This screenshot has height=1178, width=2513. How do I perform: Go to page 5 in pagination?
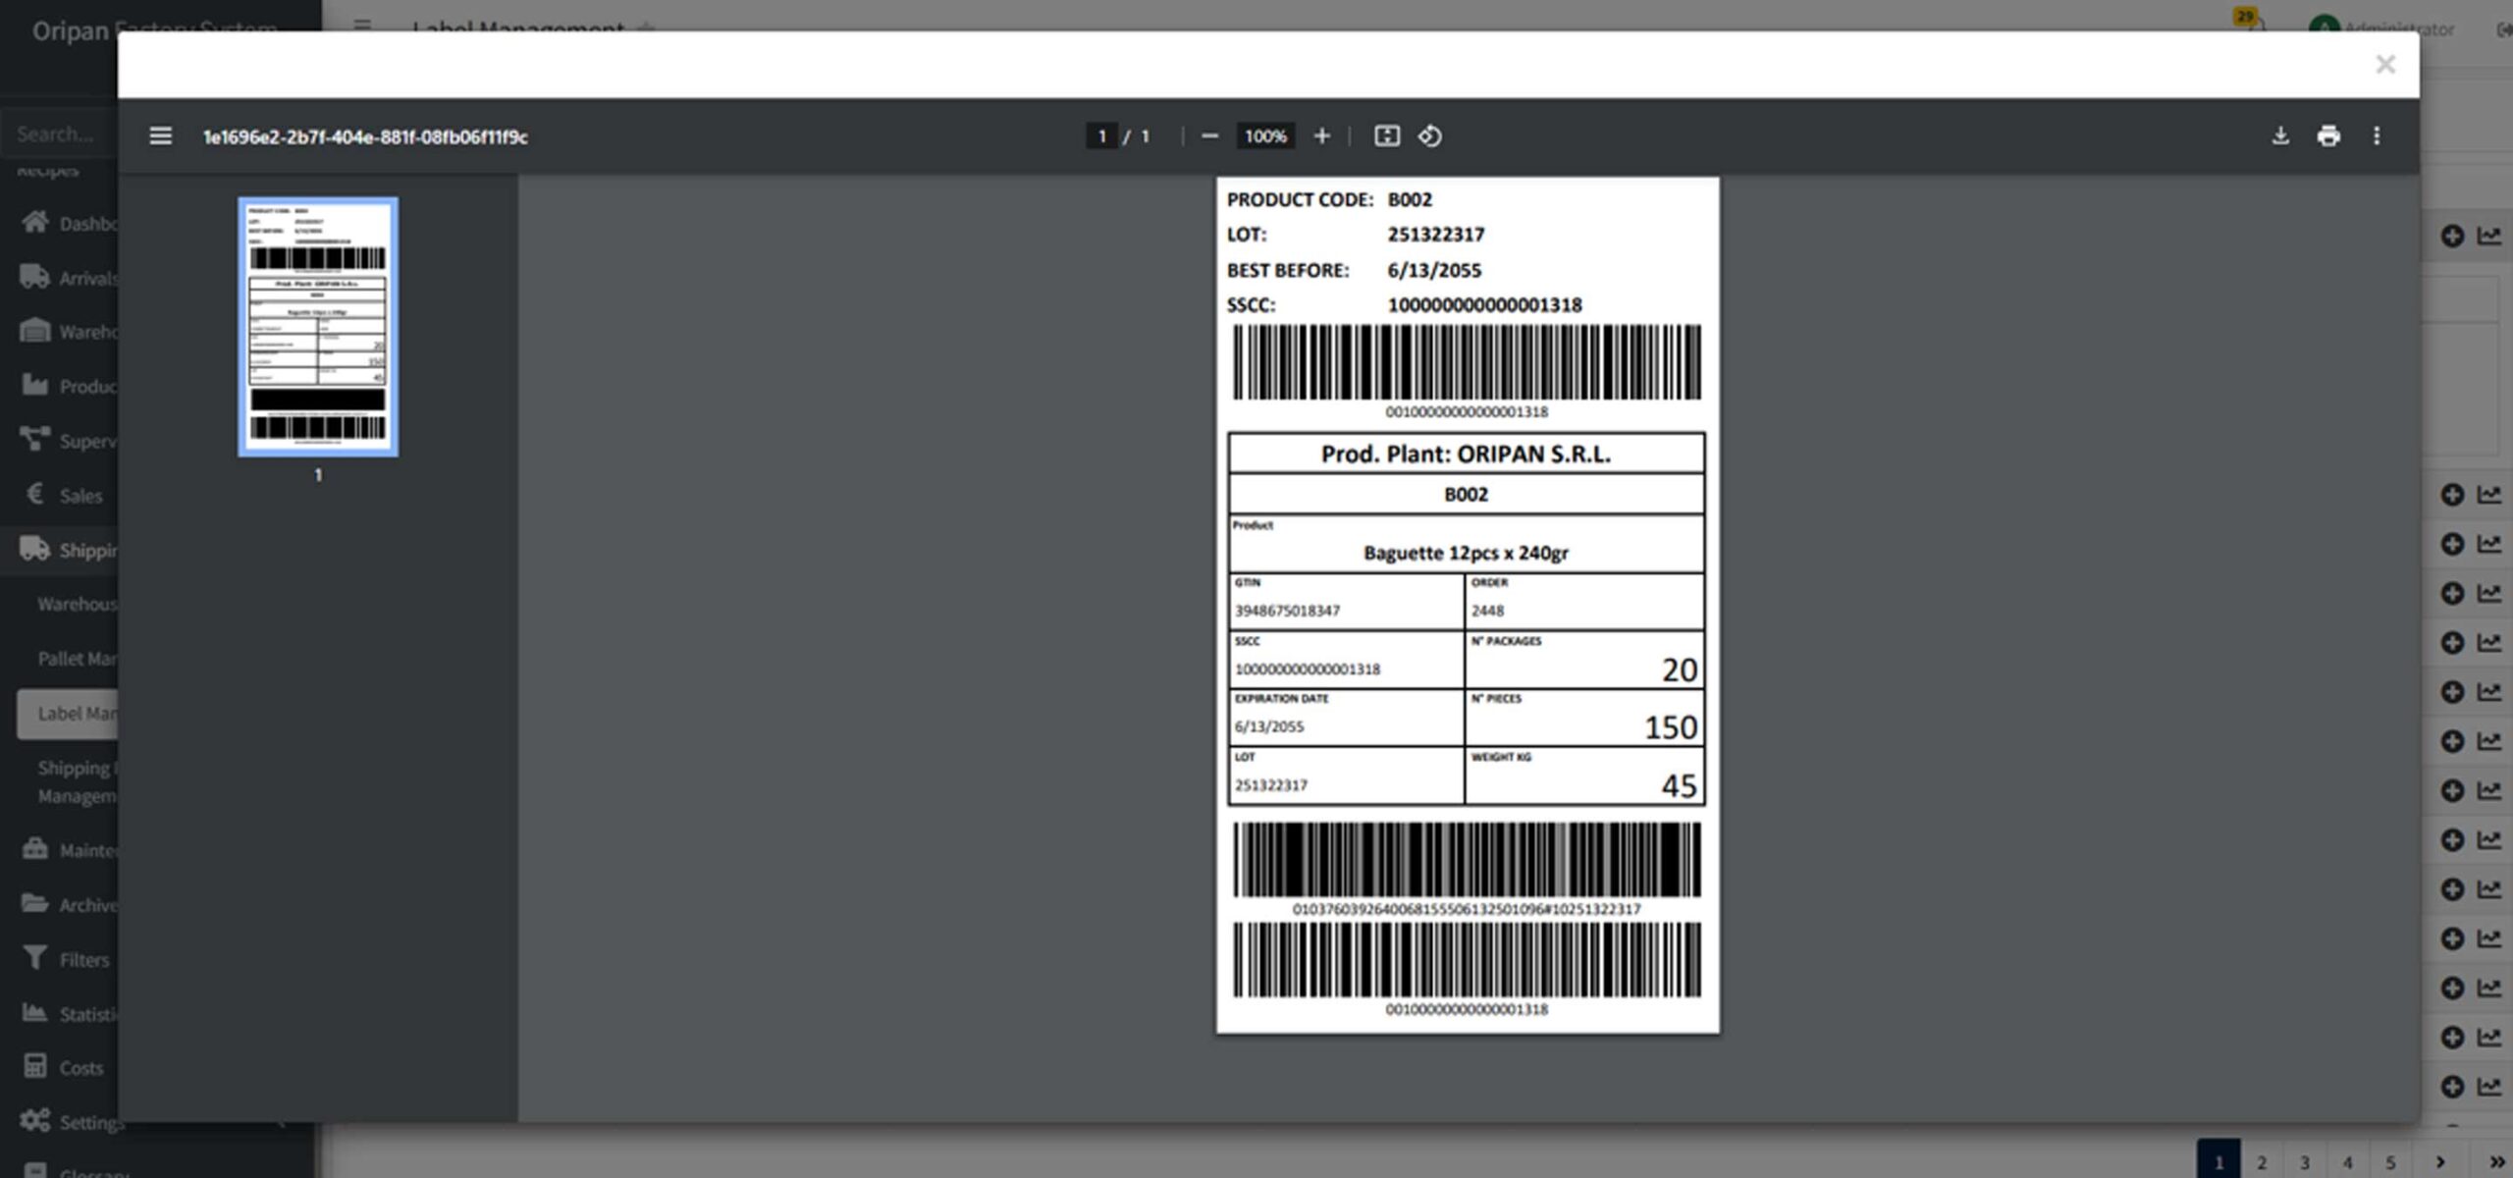(2391, 1162)
